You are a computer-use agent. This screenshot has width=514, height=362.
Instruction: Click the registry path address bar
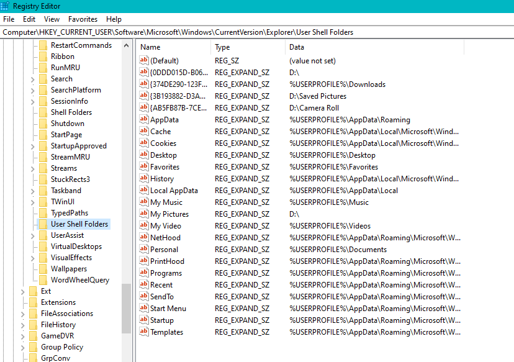[257, 32]
